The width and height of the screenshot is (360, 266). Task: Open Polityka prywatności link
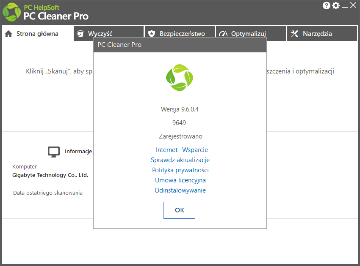(180, 170)
